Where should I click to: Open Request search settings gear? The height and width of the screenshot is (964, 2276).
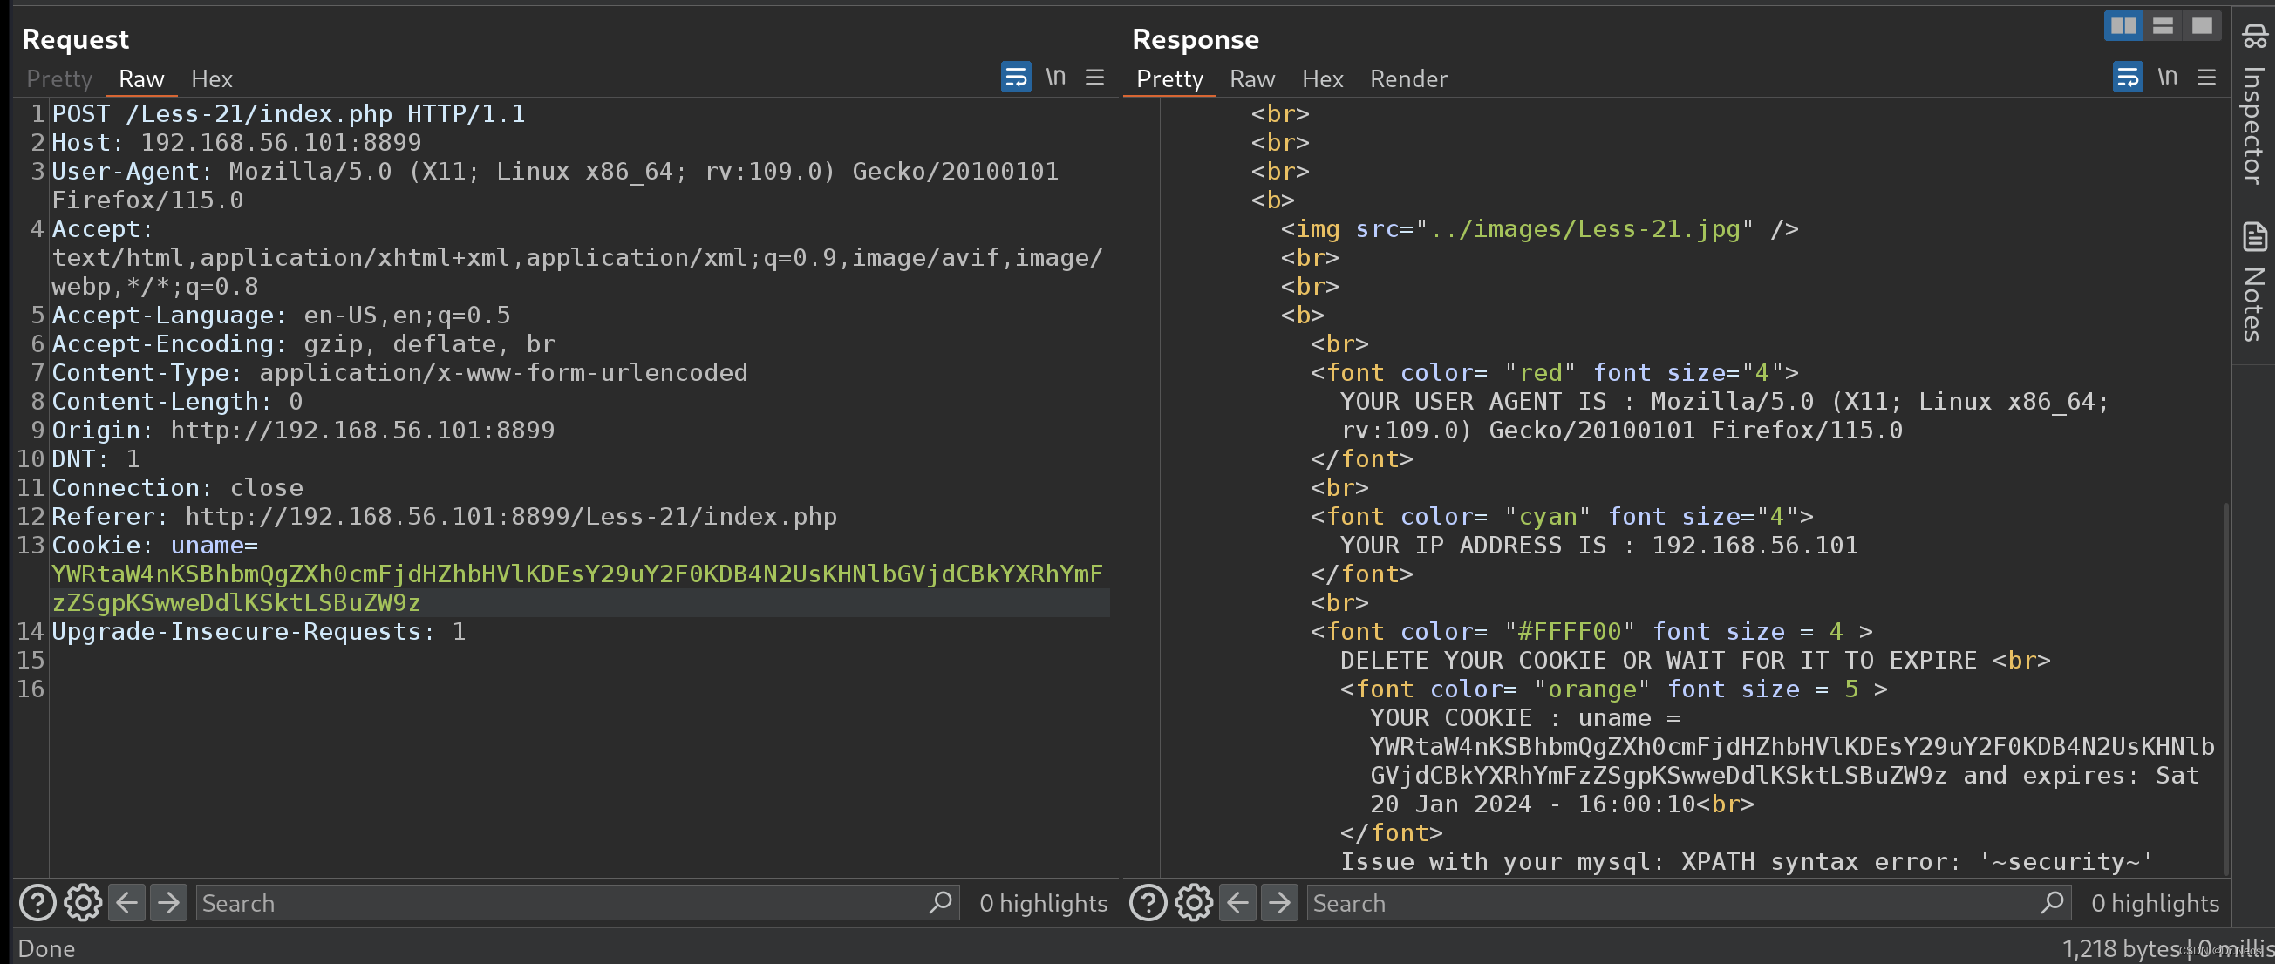coord(82,902)
